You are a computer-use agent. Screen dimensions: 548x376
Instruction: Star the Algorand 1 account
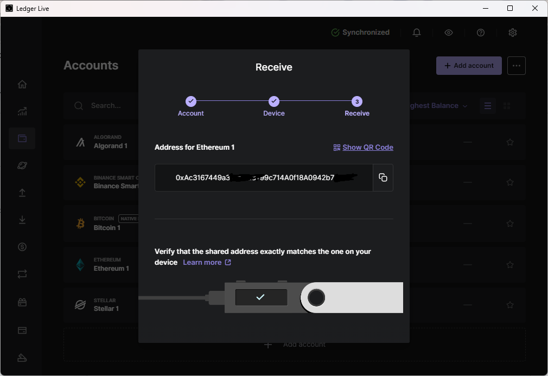[x=510, y=142]
